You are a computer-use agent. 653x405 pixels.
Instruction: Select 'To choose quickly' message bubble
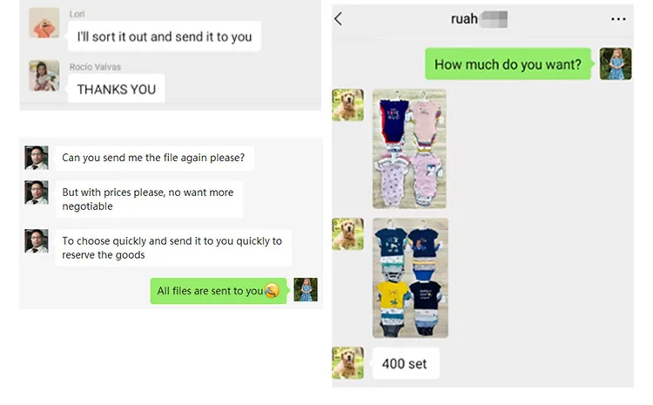point(173,247)
